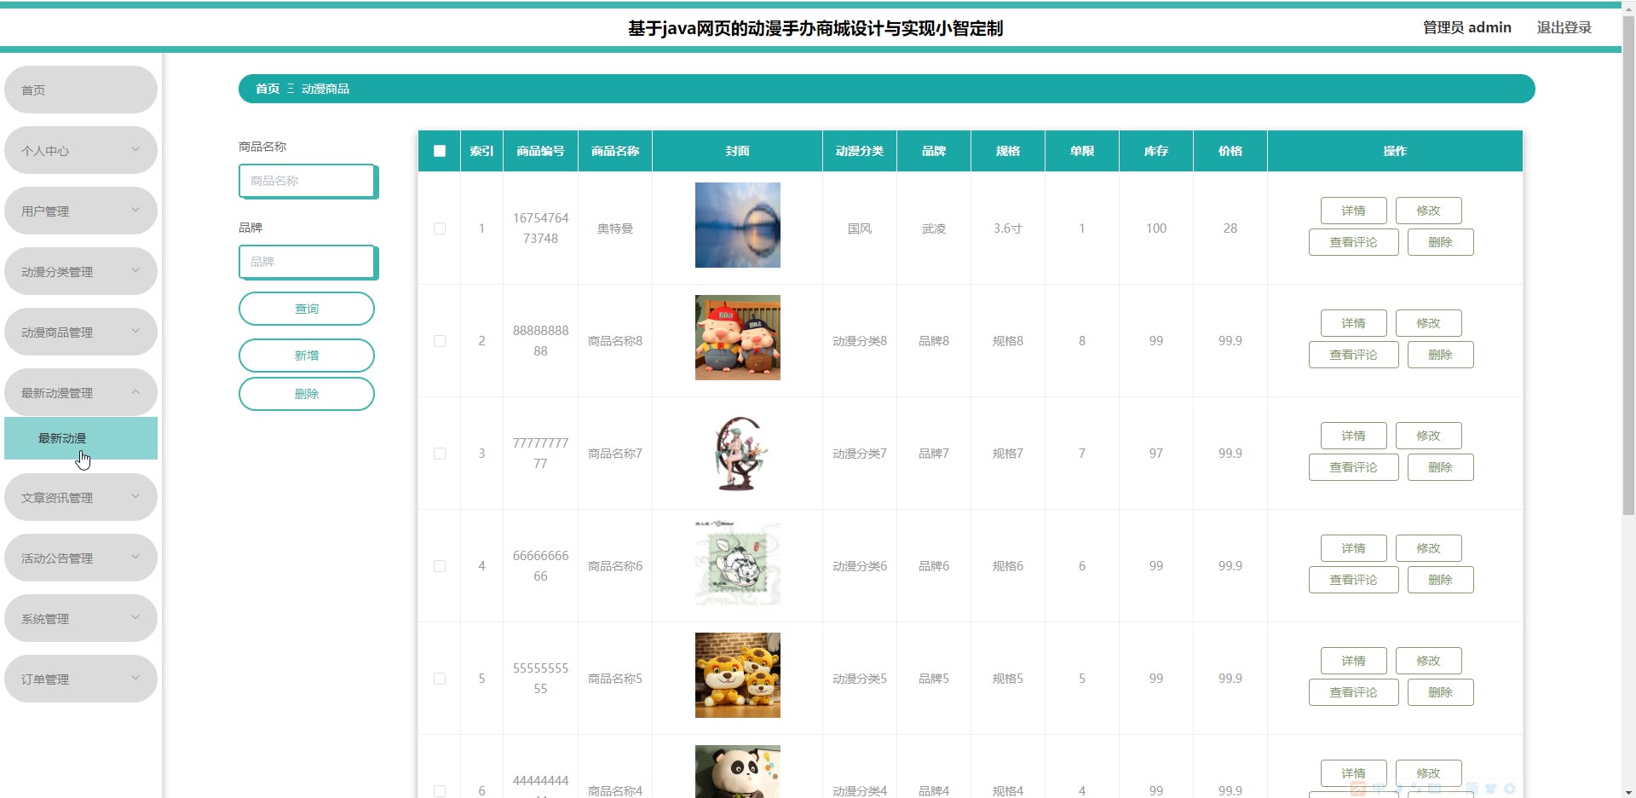Expand the 系统管理 menu chevron
1636x798 pixels.
tap(135, 617)
